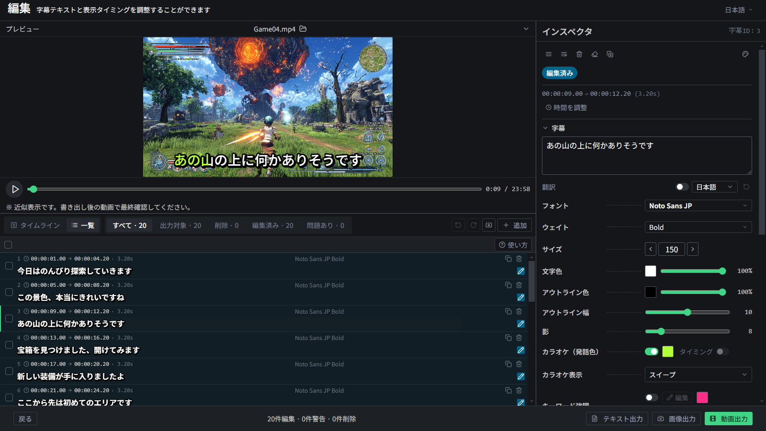Copy subtitle row 2 (この景色、本当にきれいですね)
Screen dimensions: 766x431
click(508, 285)
